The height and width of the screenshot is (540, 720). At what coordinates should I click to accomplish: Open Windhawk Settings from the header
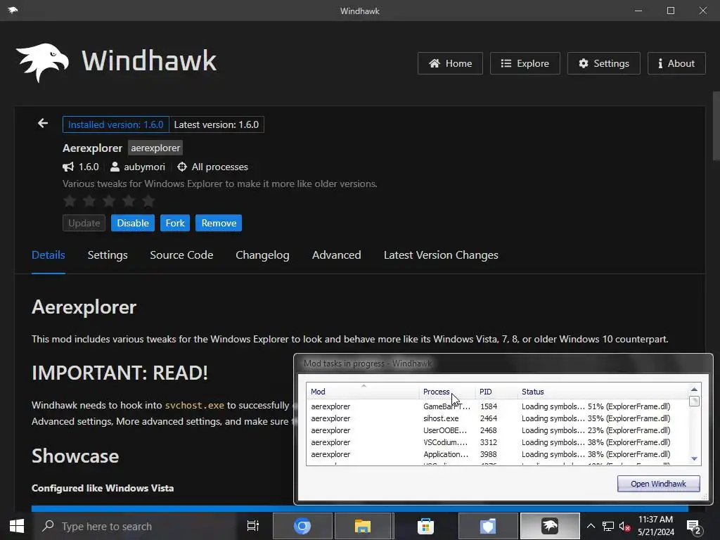click(604, 63)
